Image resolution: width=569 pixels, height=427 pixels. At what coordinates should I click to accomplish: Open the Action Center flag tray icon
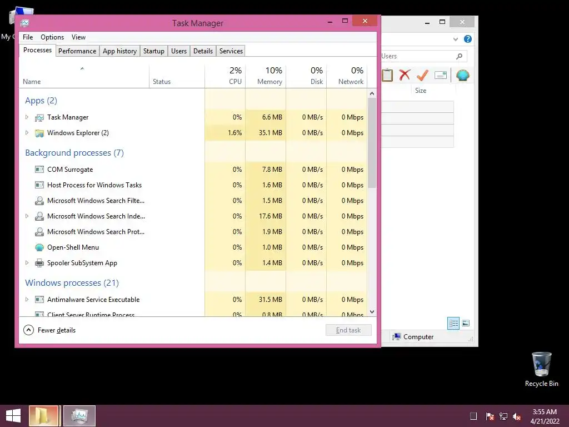pyautogui.click(x=490, y=416)
